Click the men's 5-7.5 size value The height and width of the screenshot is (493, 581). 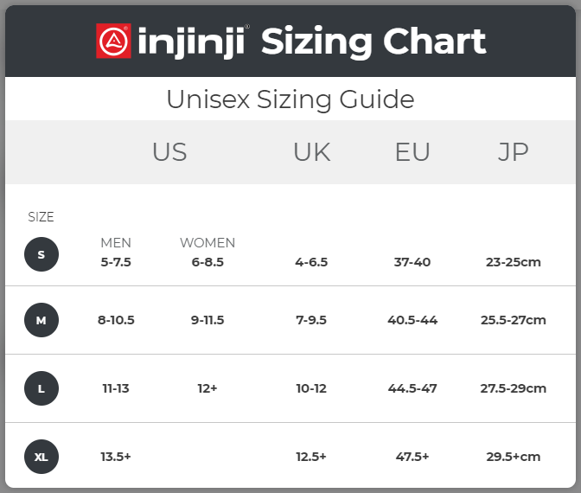click(x=116, y=261)
